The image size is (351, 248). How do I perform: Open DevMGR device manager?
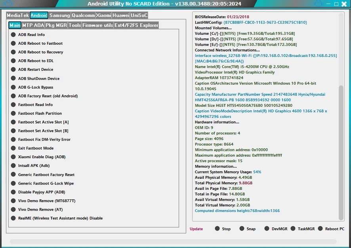click(x=267, y=229)
